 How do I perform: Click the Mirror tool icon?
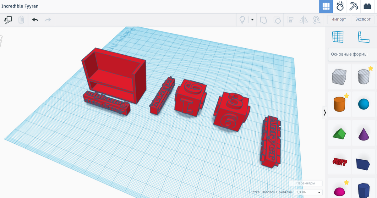coord(303,20)
